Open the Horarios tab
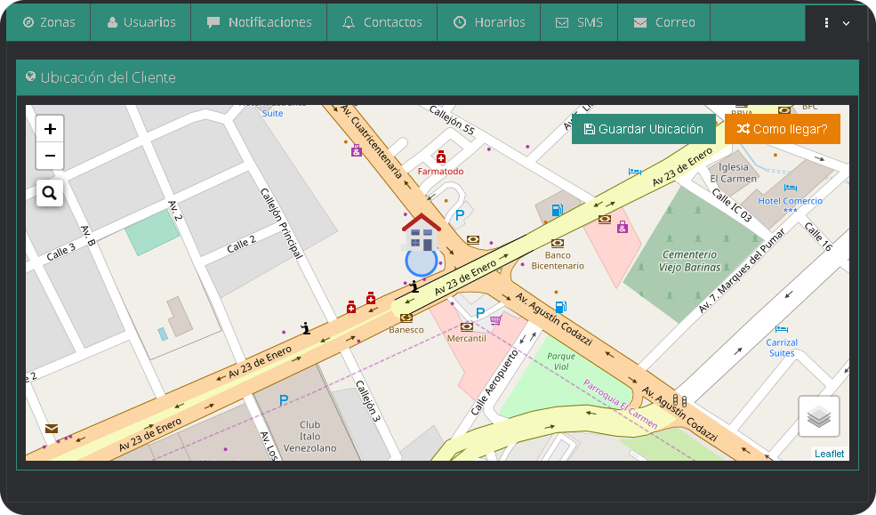876x515 pixels. (488, 22)
